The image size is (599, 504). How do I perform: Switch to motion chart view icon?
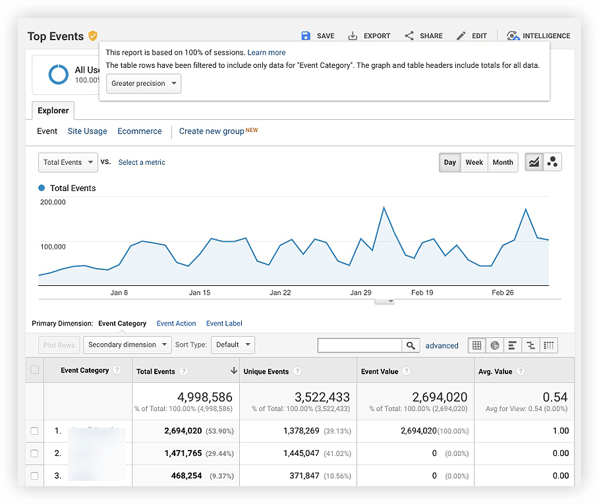552,162
